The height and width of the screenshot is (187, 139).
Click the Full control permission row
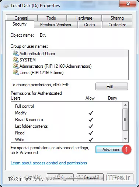click(67, 106)
